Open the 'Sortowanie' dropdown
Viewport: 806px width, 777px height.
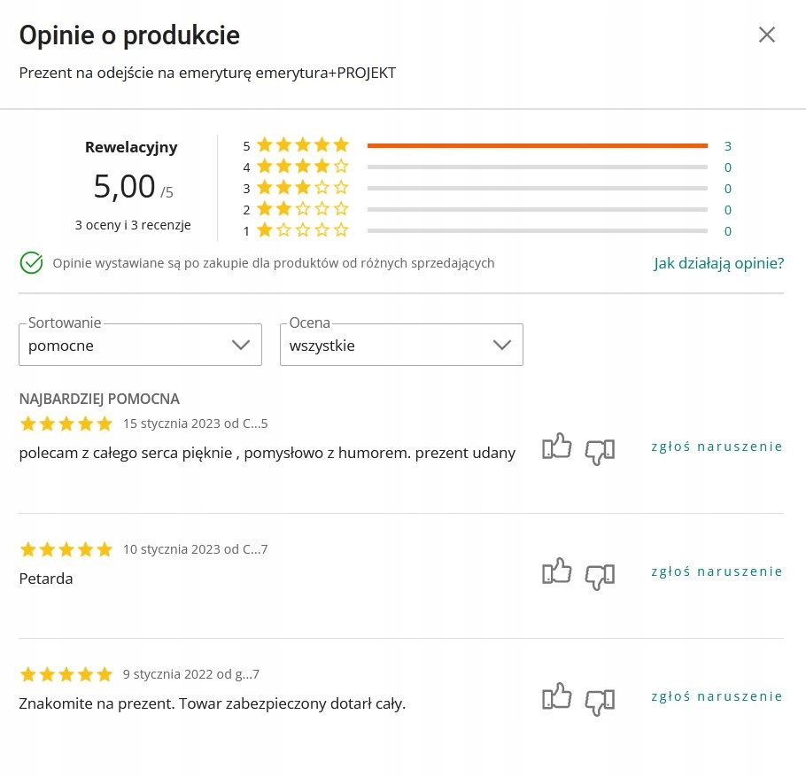click(140, 345)
